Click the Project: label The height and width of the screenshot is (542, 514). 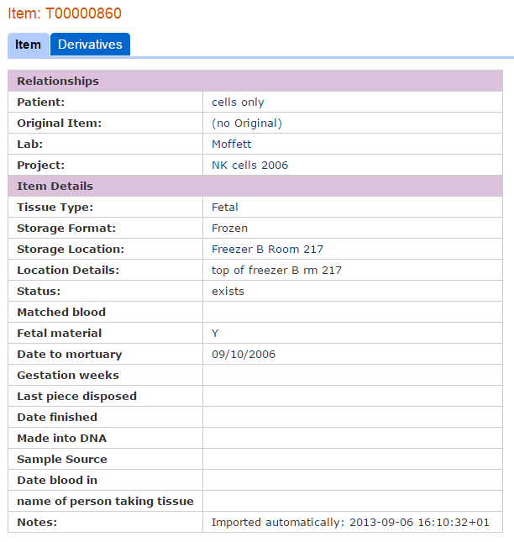click(x=41, y=166)
